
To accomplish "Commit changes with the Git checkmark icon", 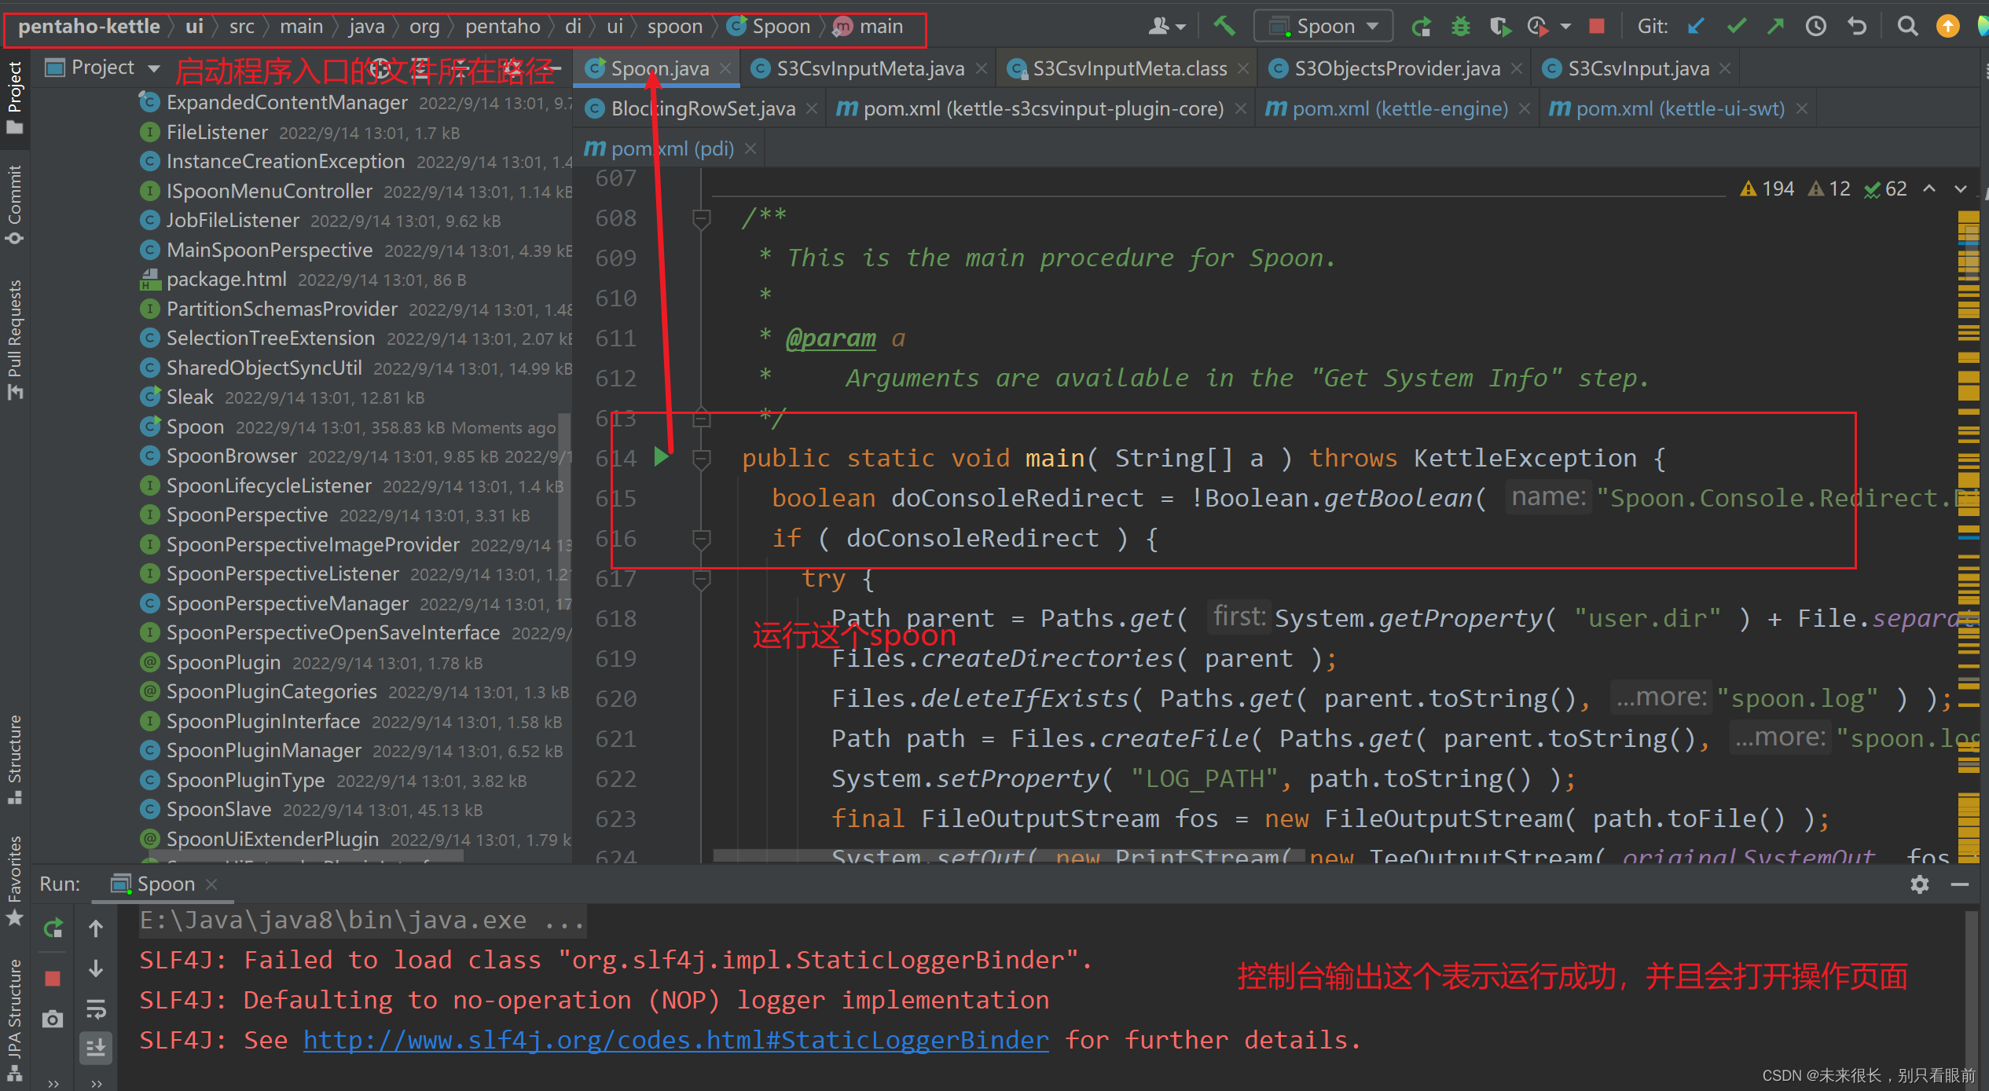I will 1737,26.
